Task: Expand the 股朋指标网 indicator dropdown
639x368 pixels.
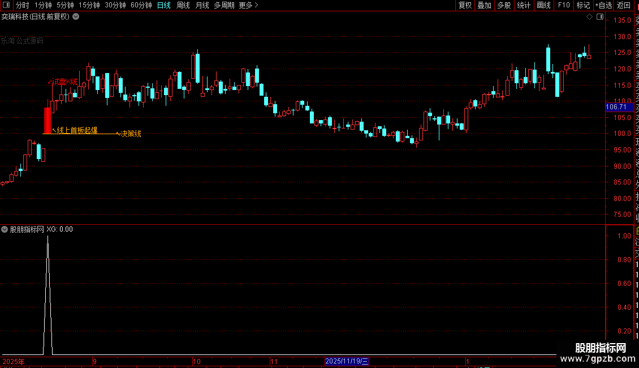Action: click(x=5, y=229)
